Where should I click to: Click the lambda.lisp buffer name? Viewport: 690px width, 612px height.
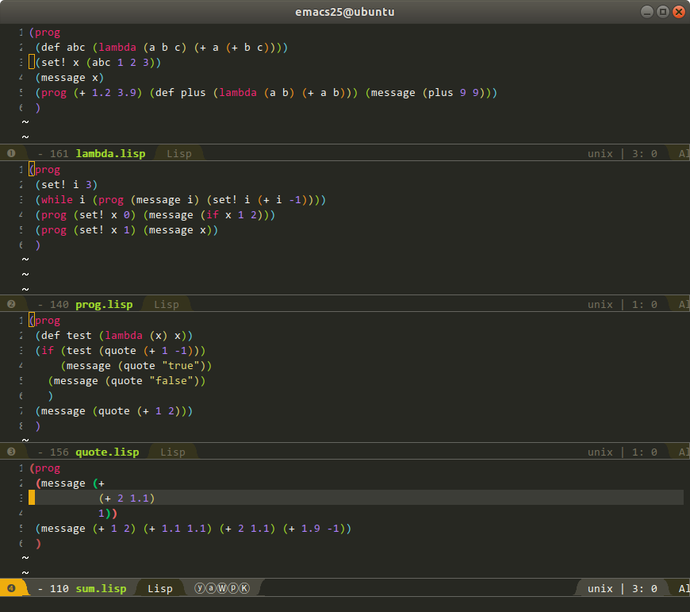(110, 153)
